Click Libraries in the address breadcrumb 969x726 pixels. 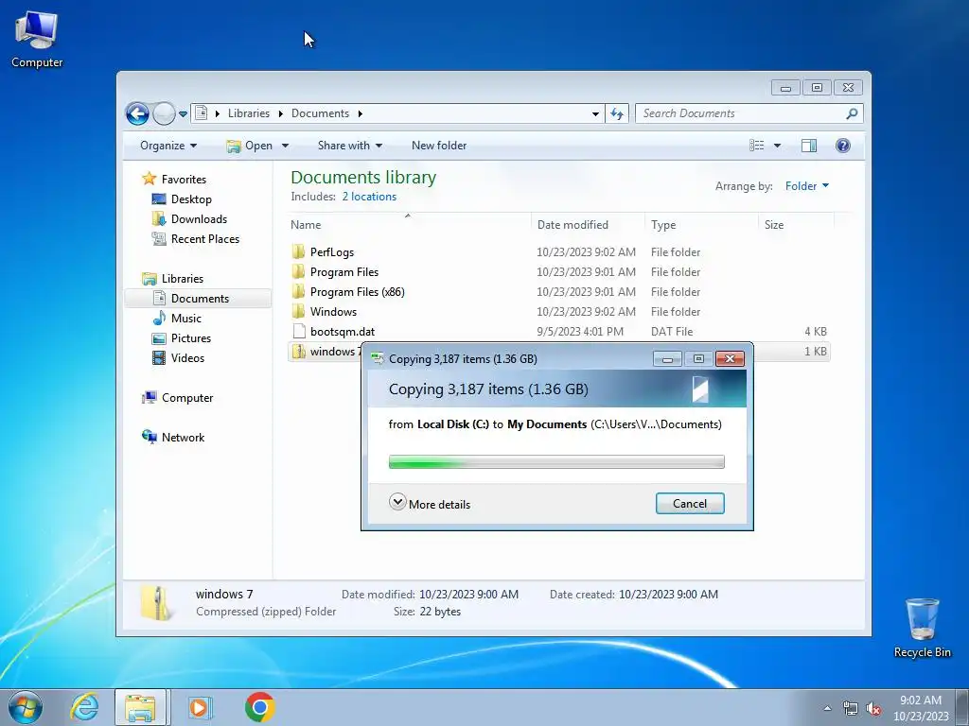[249, 113]
